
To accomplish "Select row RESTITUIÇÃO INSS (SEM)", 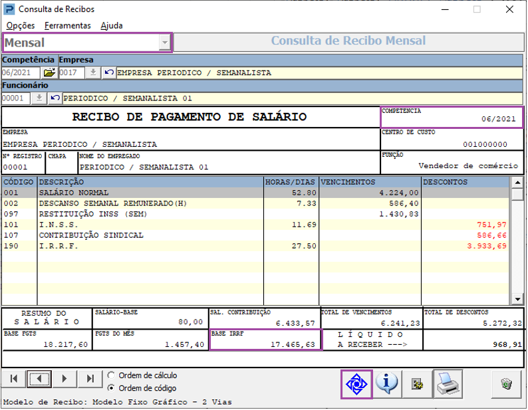I will tap(256, 214).
